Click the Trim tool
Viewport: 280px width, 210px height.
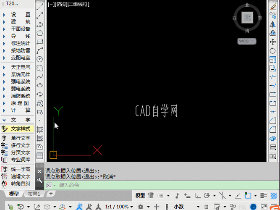[273, 77]
